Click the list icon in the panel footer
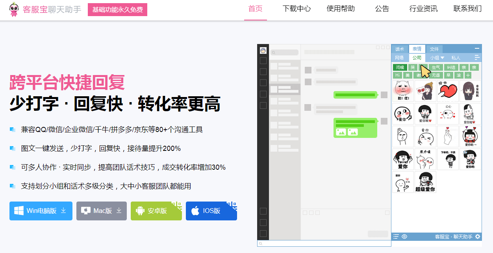Viewport: 493px width, 253px height. coord(396,236)
